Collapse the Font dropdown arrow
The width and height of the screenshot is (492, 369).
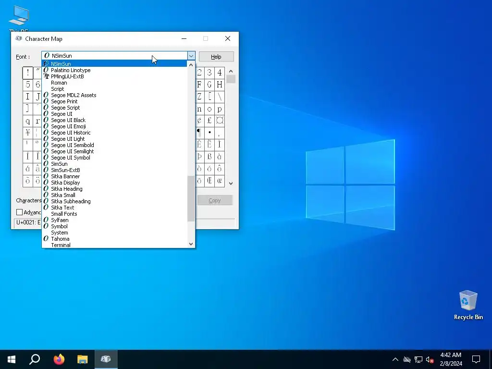(191, 56)
